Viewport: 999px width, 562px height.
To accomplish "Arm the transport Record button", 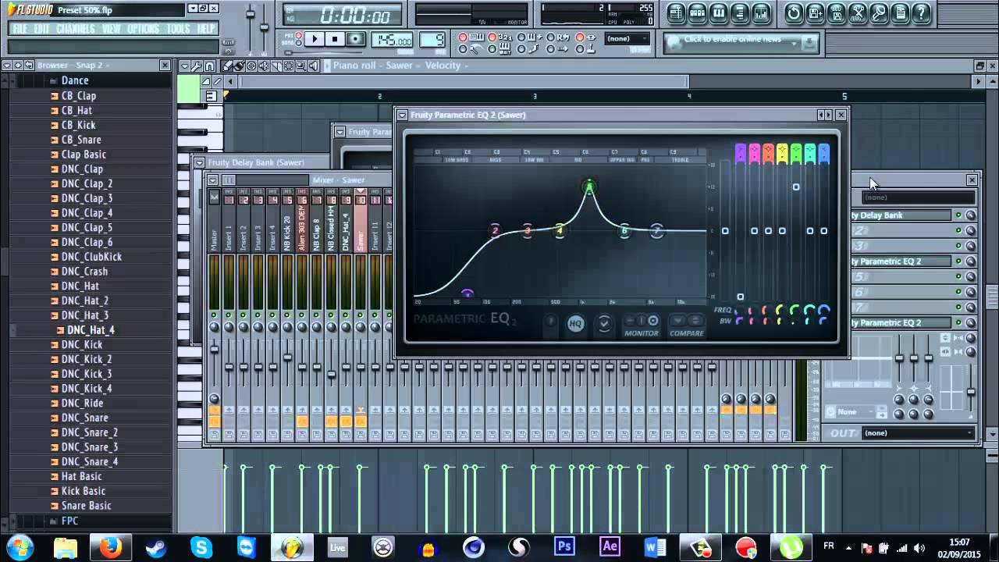I will (x=355, y=39).
